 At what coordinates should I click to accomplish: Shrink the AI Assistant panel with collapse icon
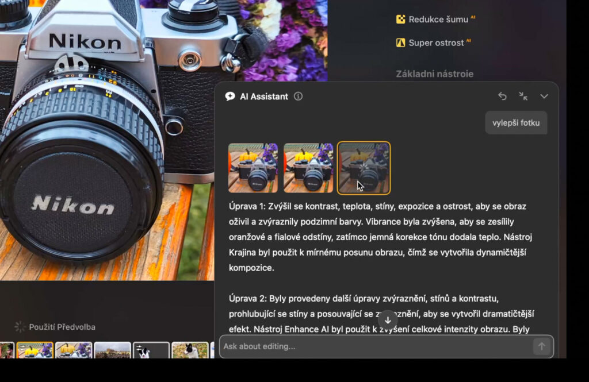pyautogui.click(x=523, y=97)
